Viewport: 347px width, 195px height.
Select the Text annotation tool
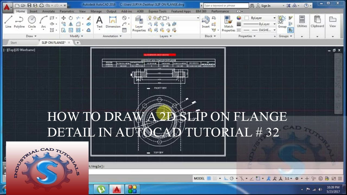pos(99,22)
